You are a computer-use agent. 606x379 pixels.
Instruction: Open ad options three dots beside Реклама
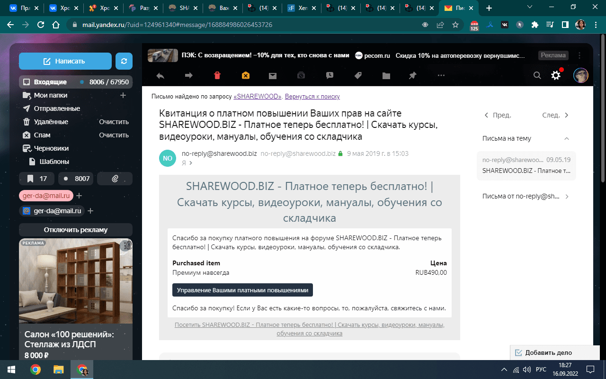(579, 55)
